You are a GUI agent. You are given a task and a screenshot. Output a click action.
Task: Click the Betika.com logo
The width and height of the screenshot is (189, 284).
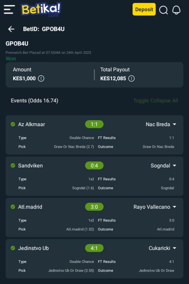pyautogui.click(x=41, y=9)
